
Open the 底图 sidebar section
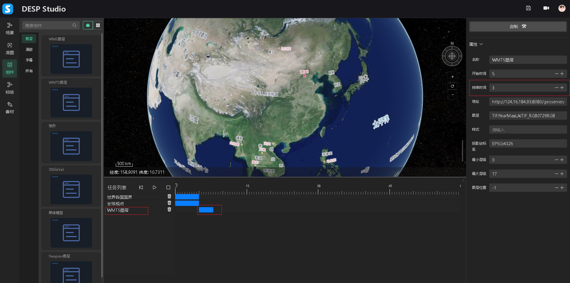10,49
